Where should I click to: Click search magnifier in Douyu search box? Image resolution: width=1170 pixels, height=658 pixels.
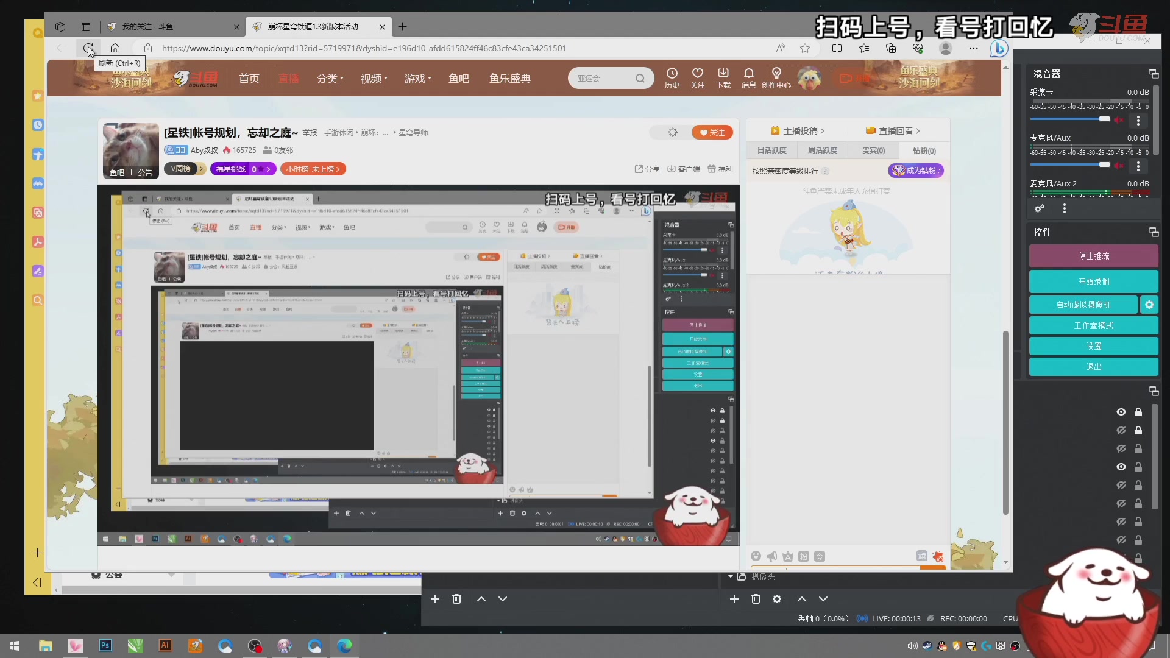[x=640, y=78]
